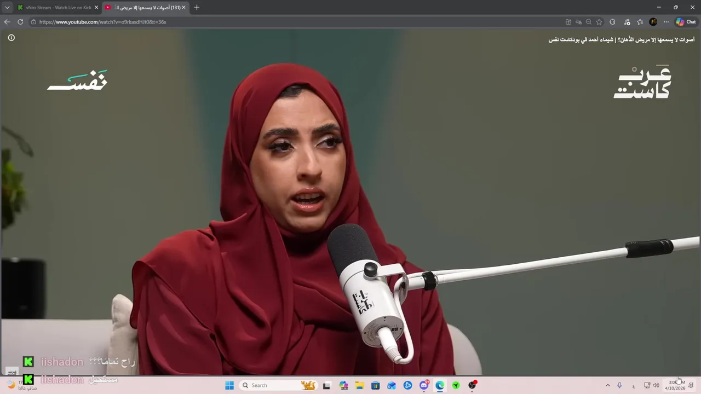The image size is (701, 394).
Task: Open the notification center bell icon
Action: pyautogui.click(x=691, y=385)
